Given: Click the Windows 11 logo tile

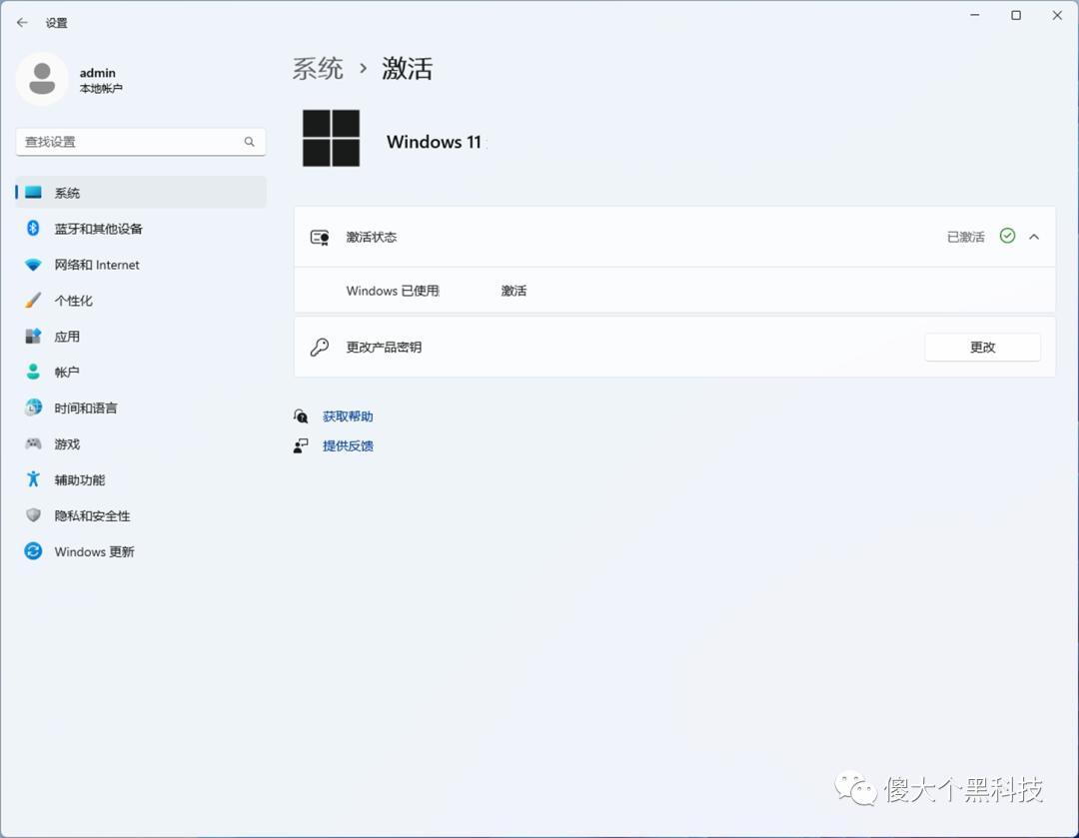Looking at the screenshot, I should 331,139.
